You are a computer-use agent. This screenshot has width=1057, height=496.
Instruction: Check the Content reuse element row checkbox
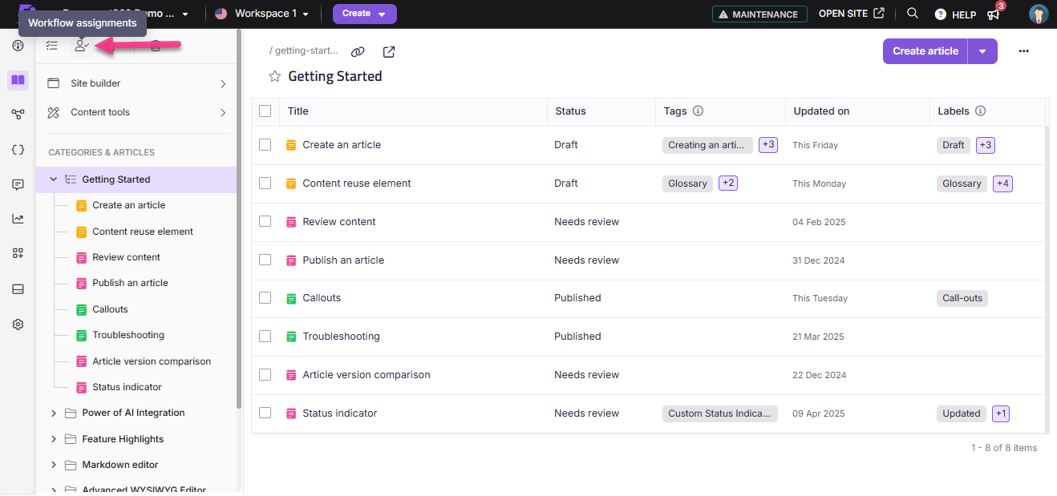coord(265,183)
